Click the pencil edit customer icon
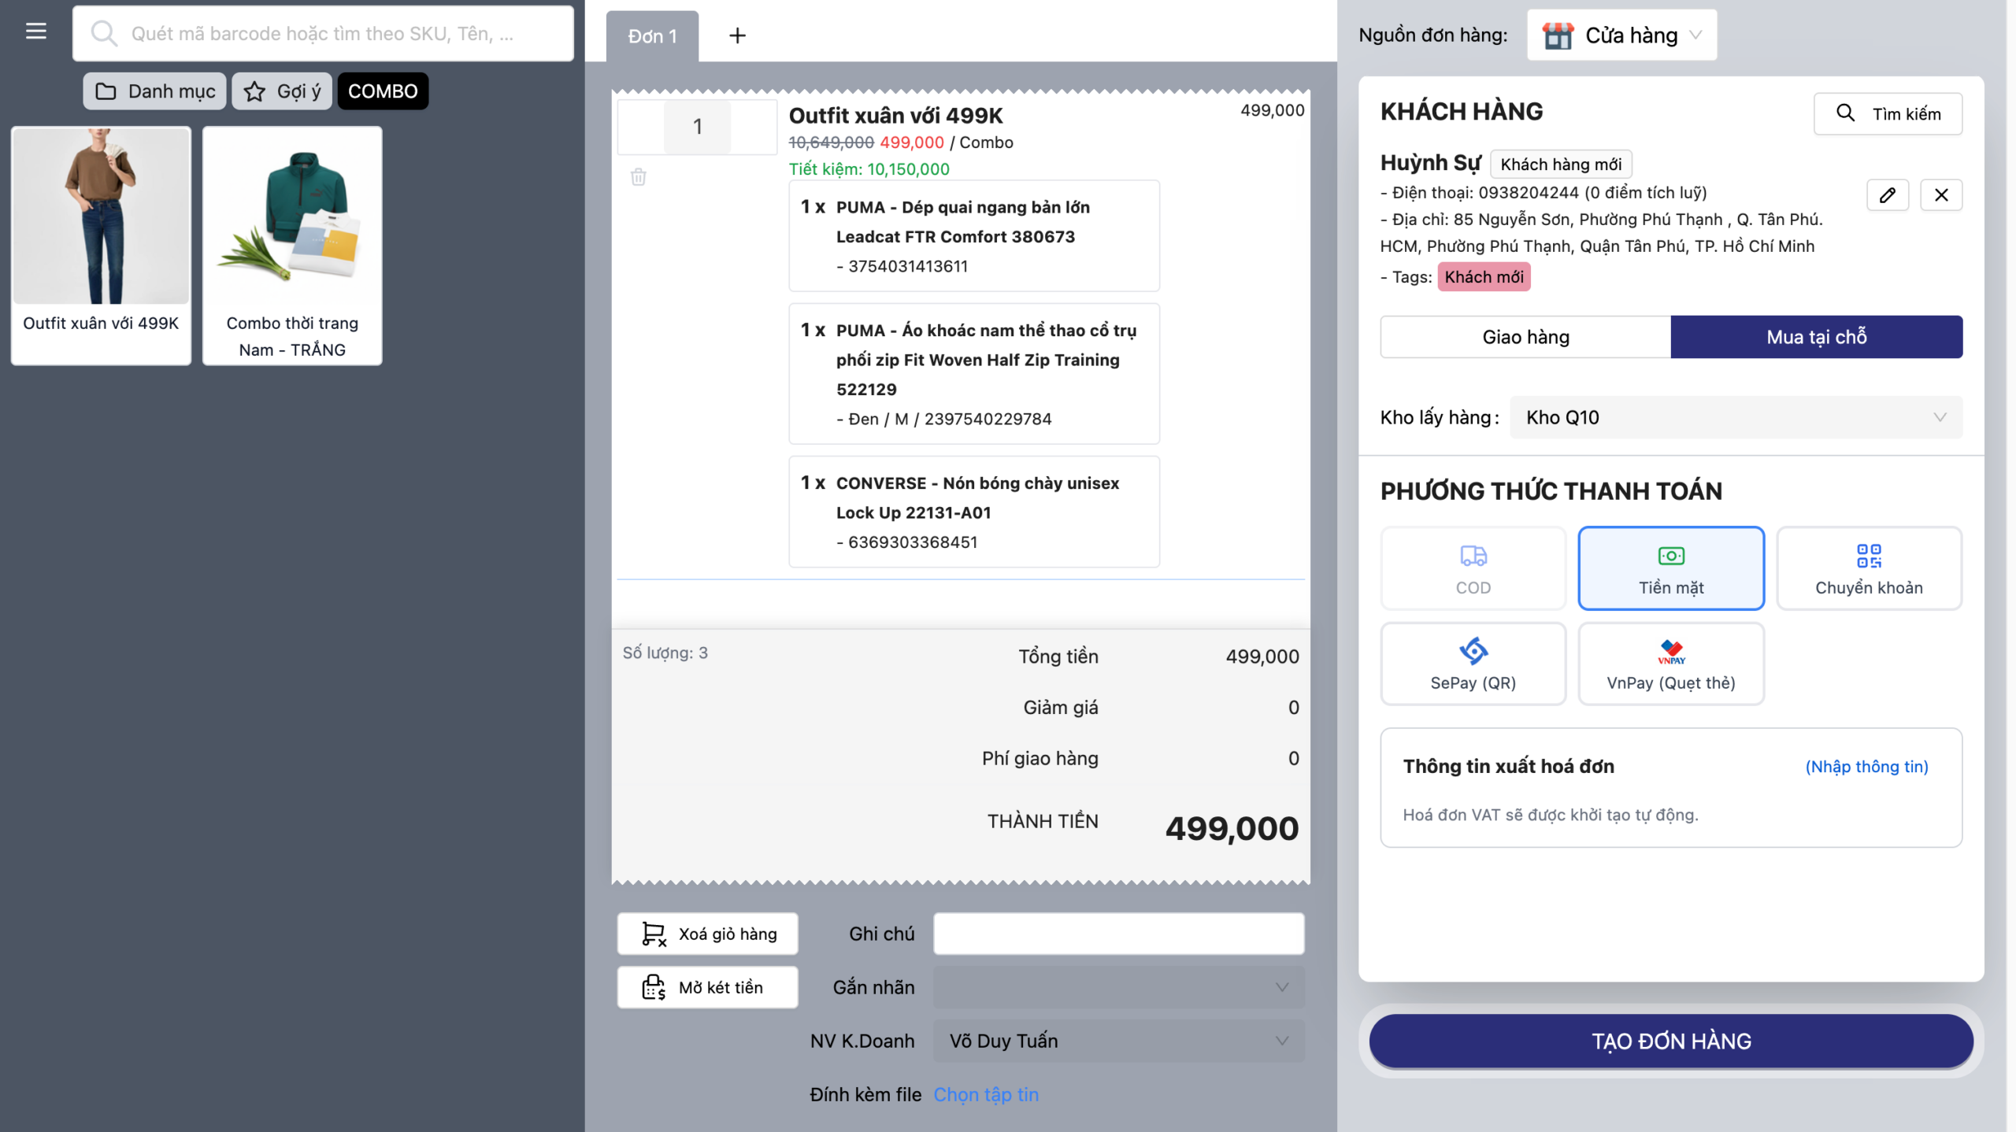The width and height of the screenshot is (2016, 1132). click(x=1887, y=195)
